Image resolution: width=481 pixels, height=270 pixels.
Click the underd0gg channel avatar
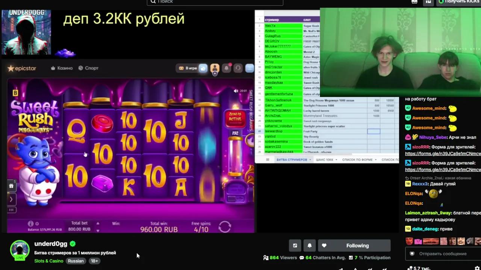20,250
